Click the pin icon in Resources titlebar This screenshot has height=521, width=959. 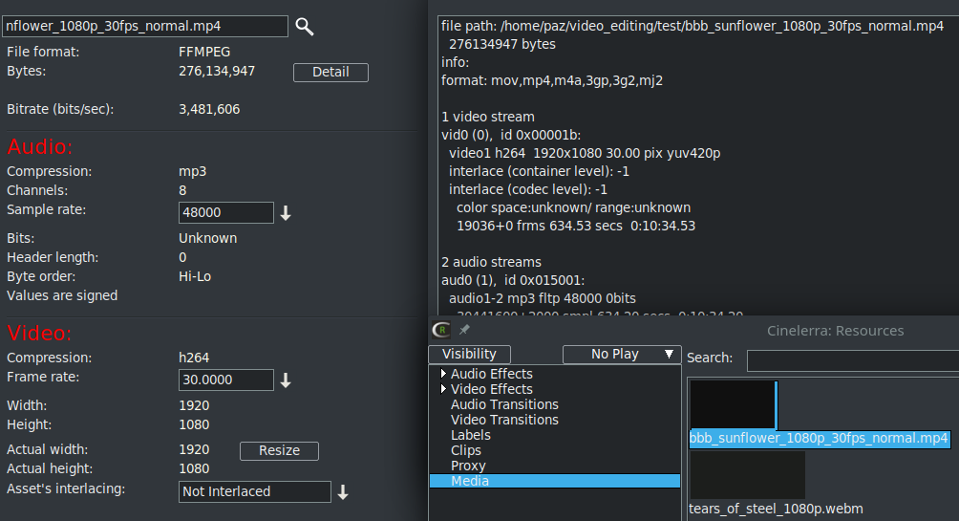coord(465,330)
